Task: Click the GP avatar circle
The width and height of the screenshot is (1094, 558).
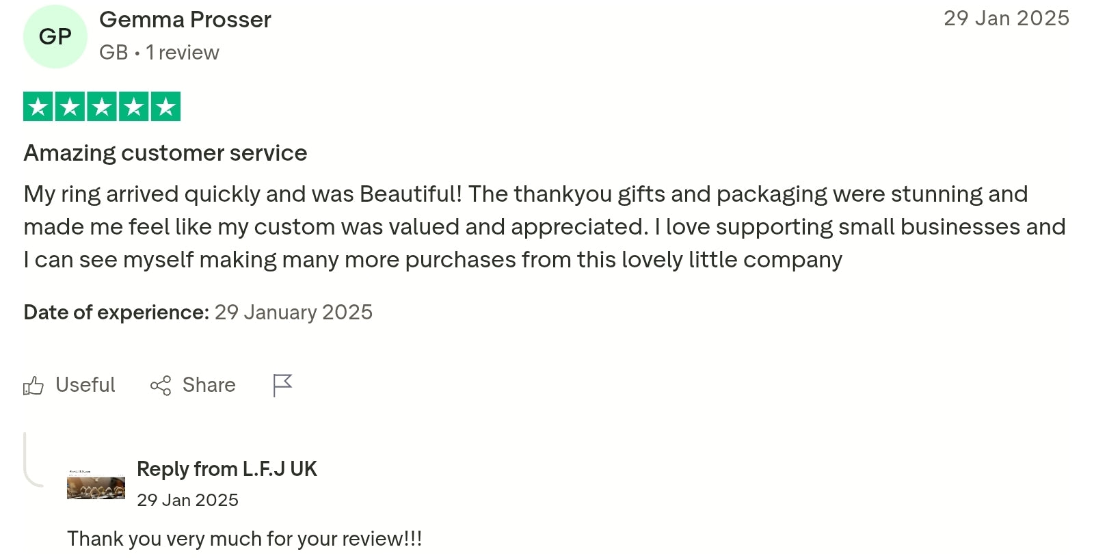Action: (55, 36)
